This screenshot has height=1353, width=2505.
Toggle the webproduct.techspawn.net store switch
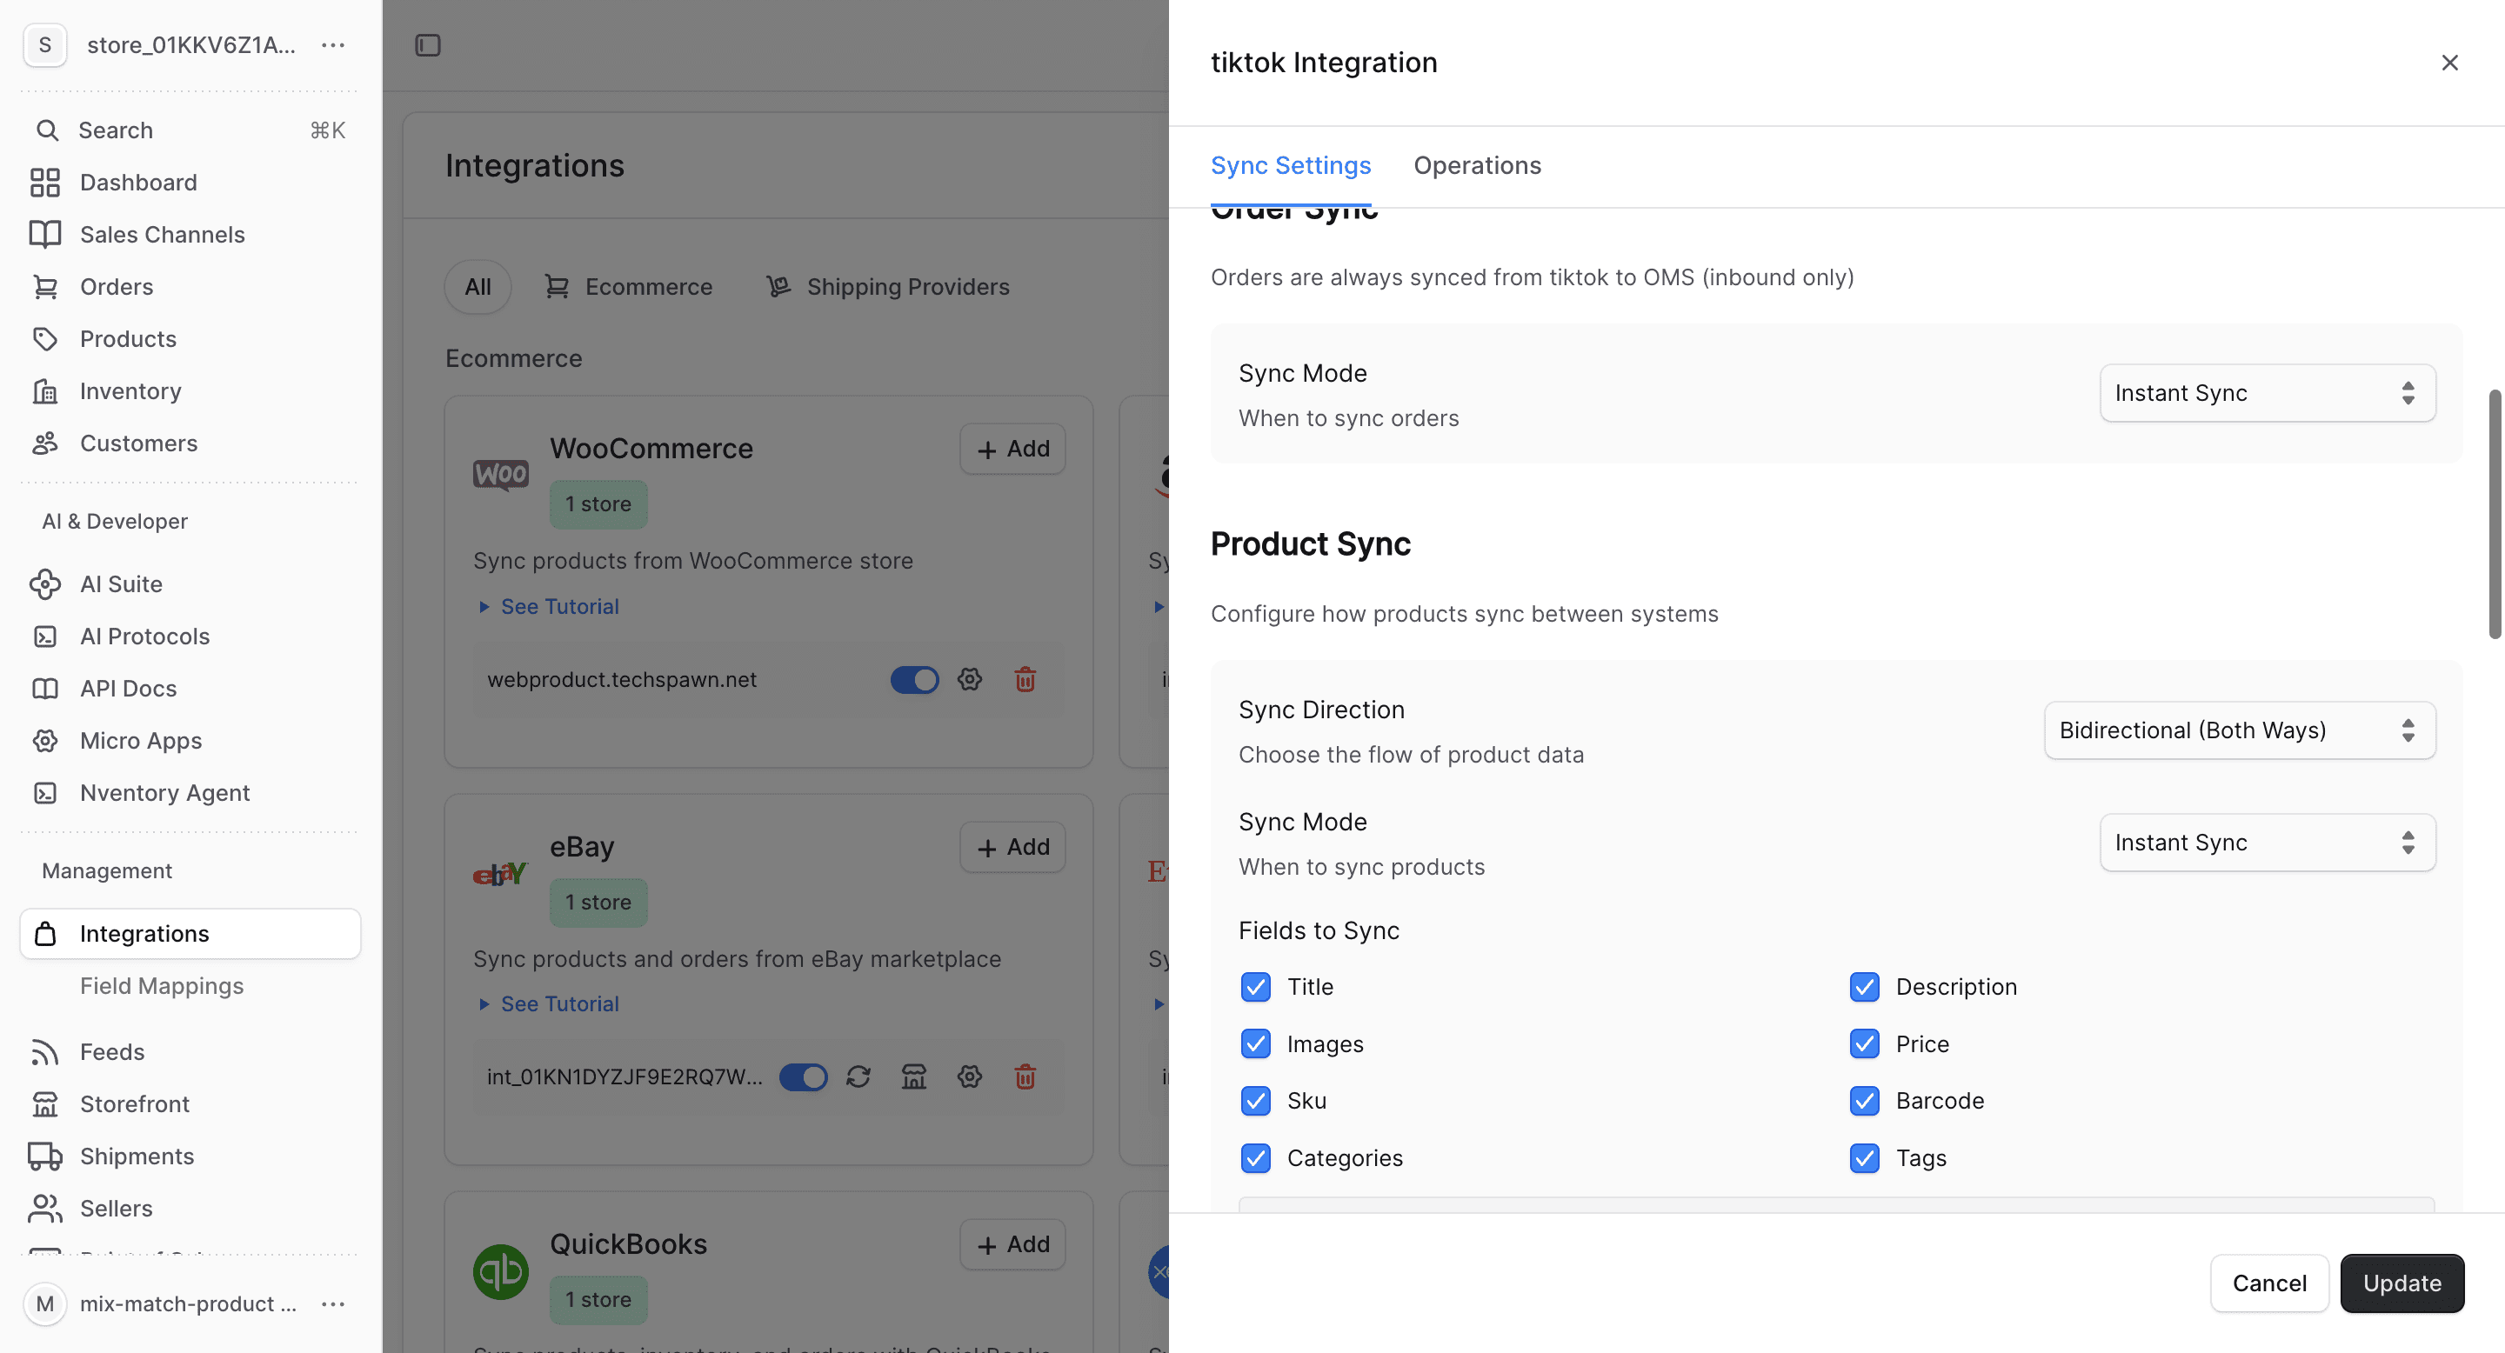point(914,679)
